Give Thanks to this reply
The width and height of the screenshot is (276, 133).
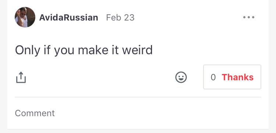pos(232,77)
